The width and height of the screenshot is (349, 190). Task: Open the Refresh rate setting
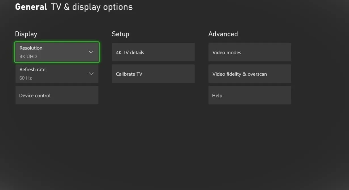click(57, 74)
